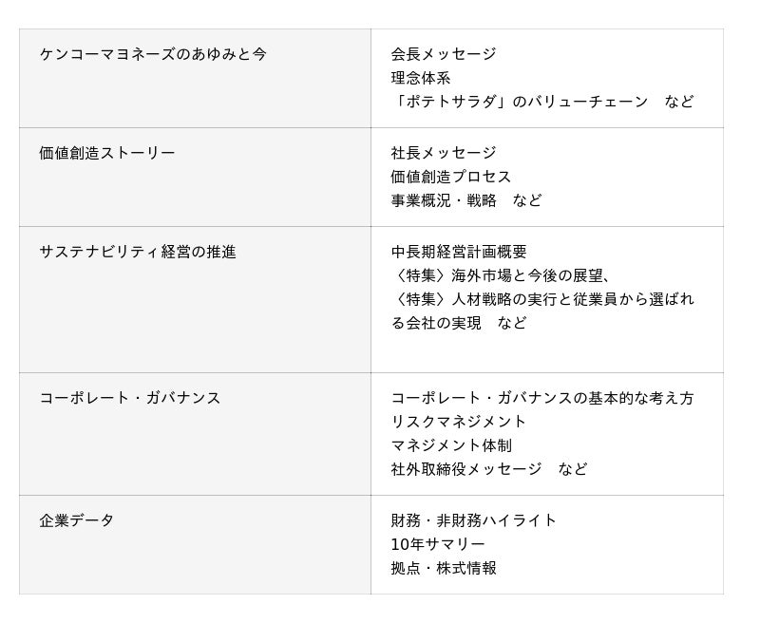The height and width of the screenshot is (623, 760).
Task: Click サステナビリティ経営の推進 in the left column
Action: point(138,252)
